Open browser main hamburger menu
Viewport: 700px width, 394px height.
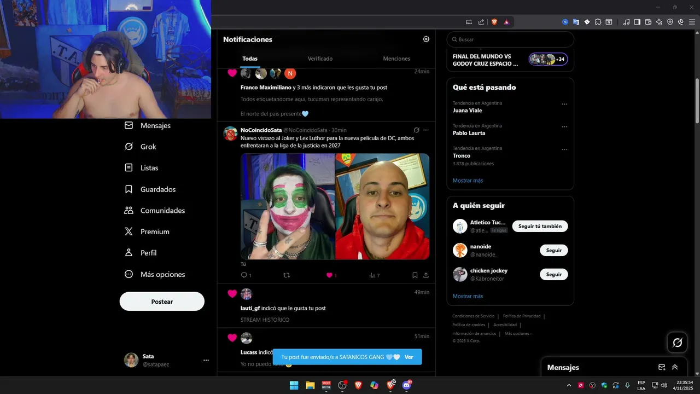[x=692, y=22]
